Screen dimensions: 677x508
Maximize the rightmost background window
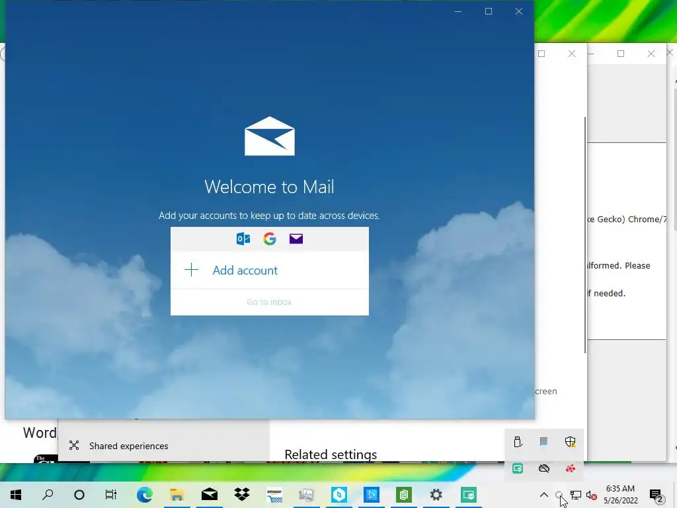(x=621, y=54)
